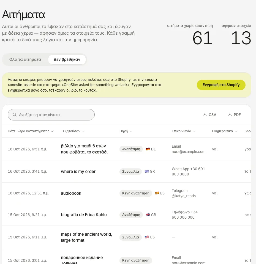256x264 pixels.
Task: Click the German flag next to DE
Action: pyautogui.click(x=148, y=149)
